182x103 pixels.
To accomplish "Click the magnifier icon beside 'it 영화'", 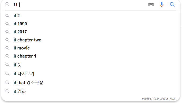I will (8, 91).
